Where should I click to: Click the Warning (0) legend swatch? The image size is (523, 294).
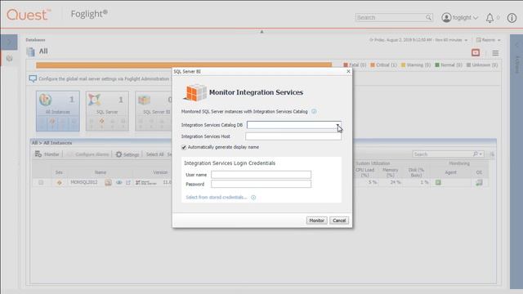[403, 65]
